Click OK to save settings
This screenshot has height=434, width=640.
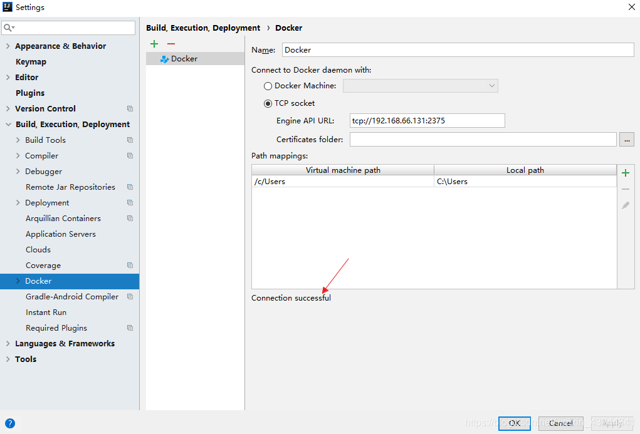point(514,423)
